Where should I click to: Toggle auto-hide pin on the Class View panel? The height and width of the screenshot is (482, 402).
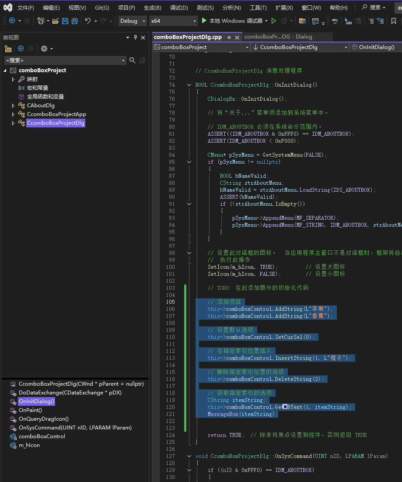(x=135, y=38)
